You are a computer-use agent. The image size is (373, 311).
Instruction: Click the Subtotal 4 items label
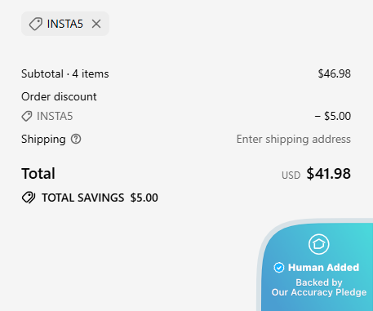(65, 73)
